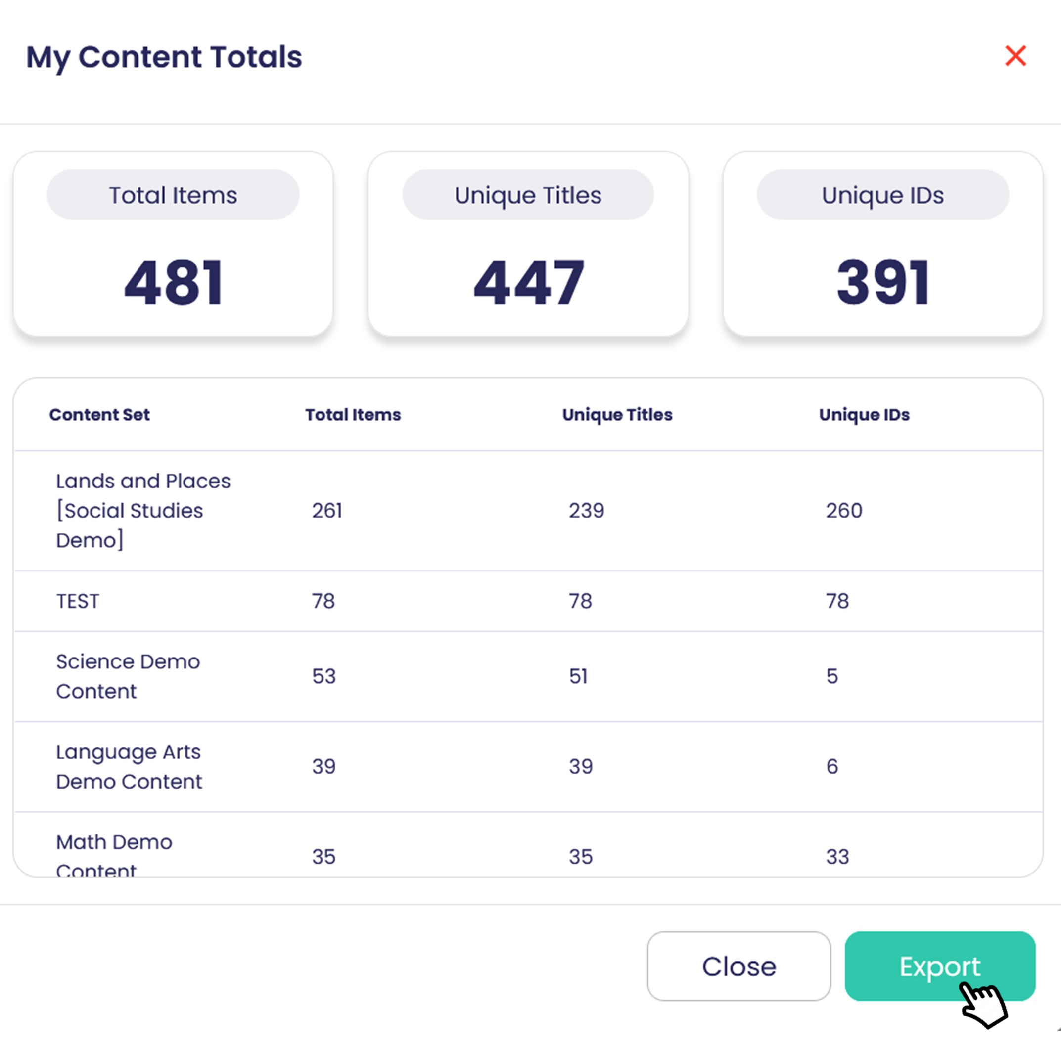Sort by Unique IDs column header
Viewport: 1061px width, 1054px height.
pyautogui.click(x=865, y=414)
